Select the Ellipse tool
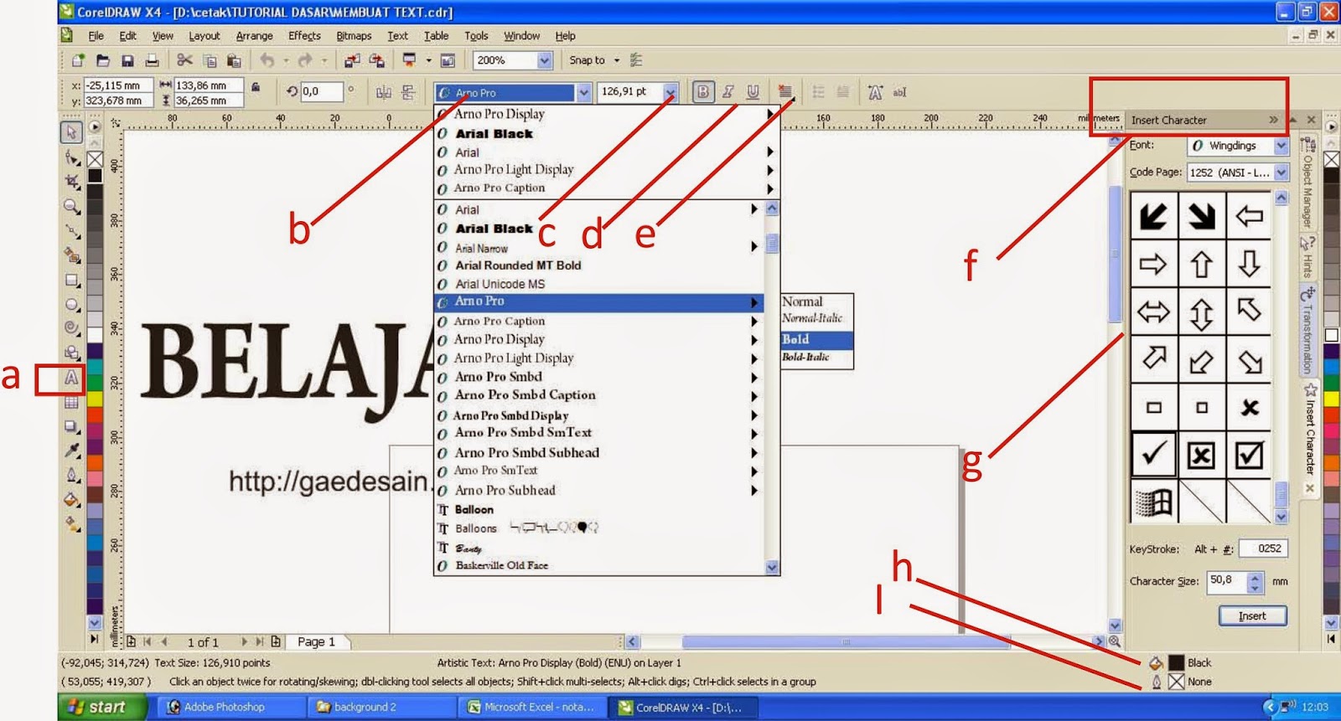Screen dimensions: 1341x721 point(72,305)
